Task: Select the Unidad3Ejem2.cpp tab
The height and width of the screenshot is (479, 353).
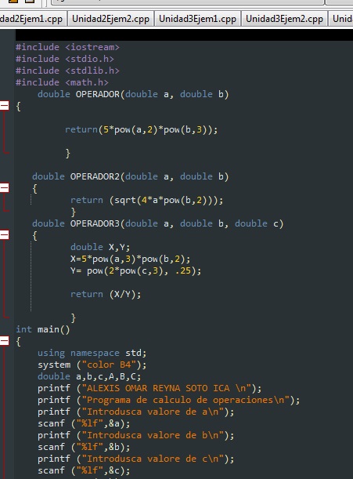Action: pos(284,19)
